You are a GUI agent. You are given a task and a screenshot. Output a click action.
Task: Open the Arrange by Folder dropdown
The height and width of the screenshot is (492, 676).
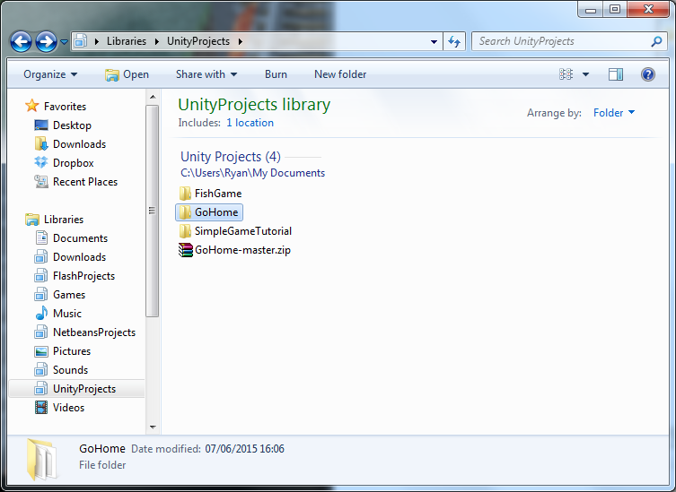(x=614, y=113)
